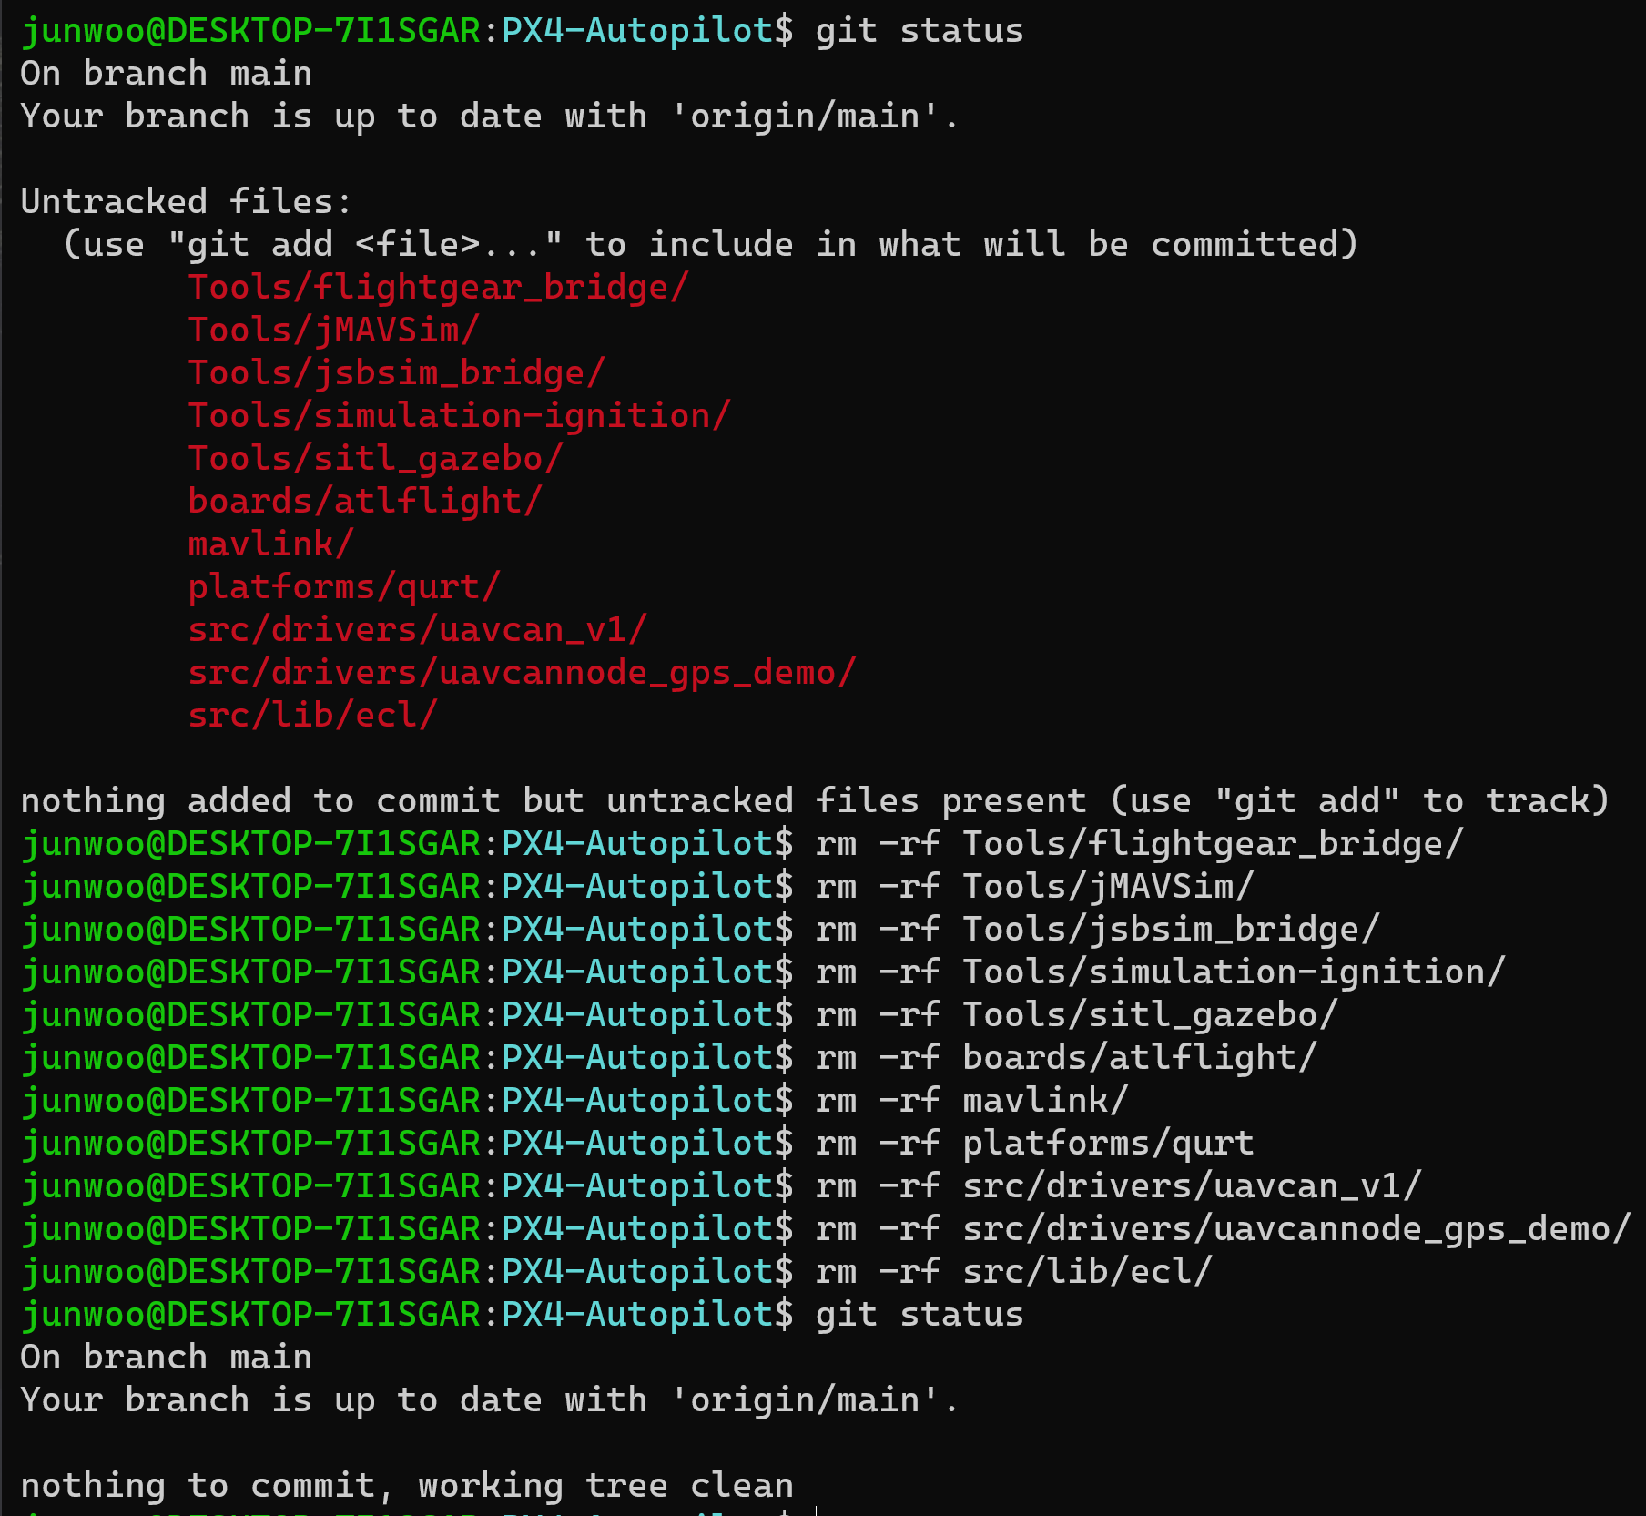Click the red platforms/qurt/ path

pyautogui.click(x=344, y=587)
